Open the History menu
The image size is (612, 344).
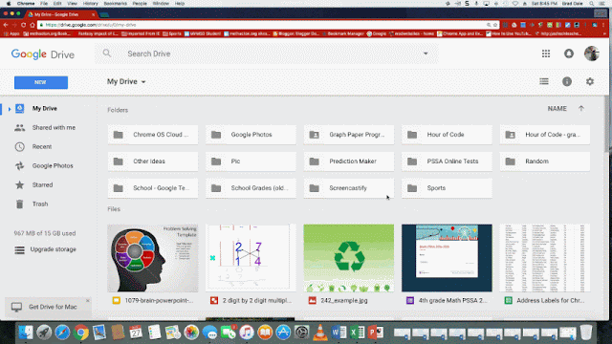90,4
